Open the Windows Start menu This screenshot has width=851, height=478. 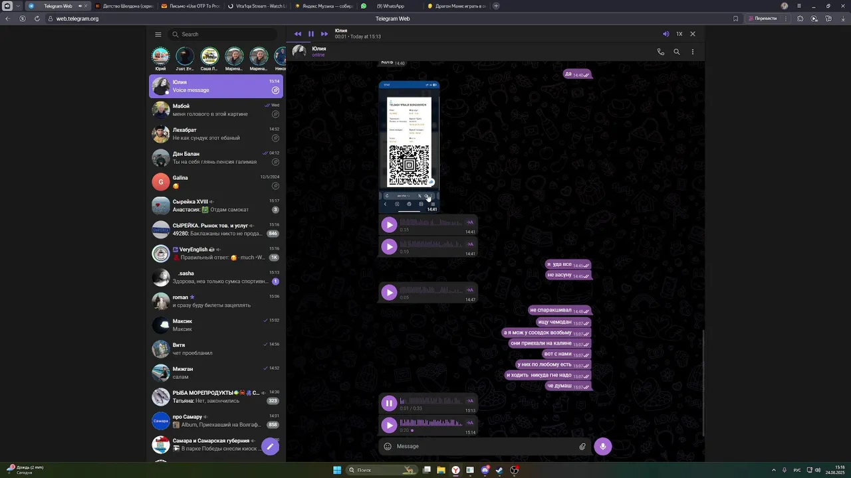coord(336,470)
